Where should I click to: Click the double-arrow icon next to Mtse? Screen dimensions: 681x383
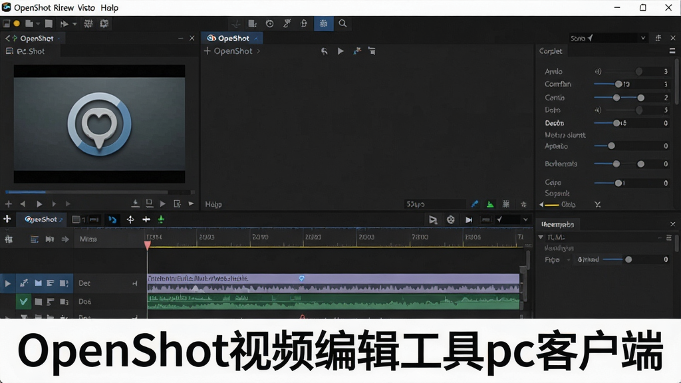50,239
